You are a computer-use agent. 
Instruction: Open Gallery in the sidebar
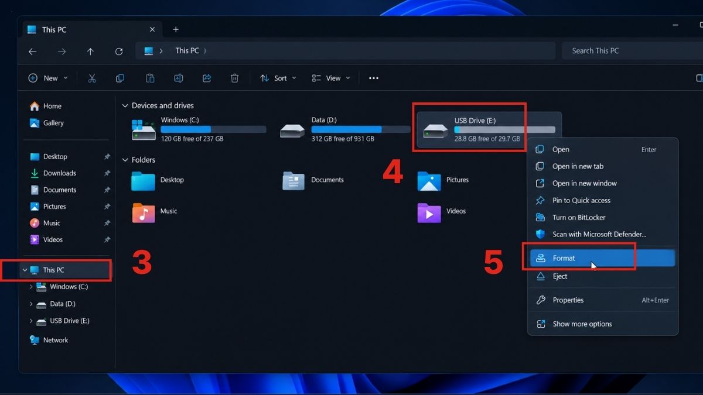tap(47, 123)
